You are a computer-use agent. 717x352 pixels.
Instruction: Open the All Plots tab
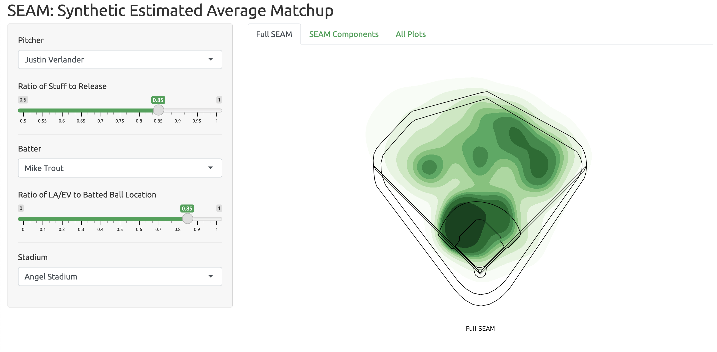[x=411, y=34]
